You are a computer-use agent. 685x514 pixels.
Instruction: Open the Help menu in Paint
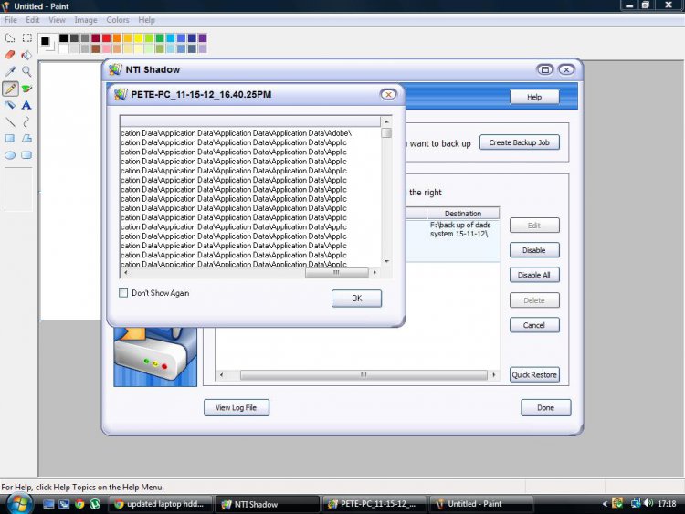click(x=147, y=20)
